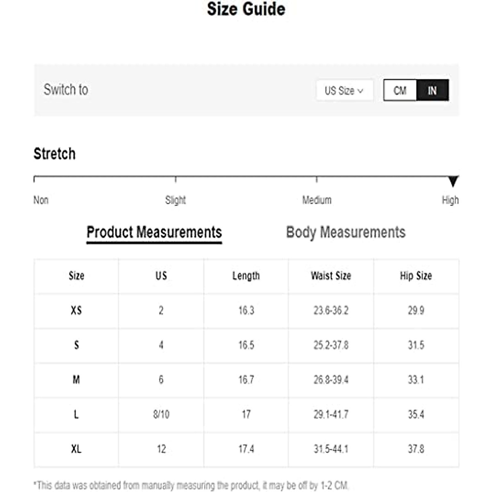Select the IN unit toggle
The width and height of the screenshot is (492, 492).
click(x=432, y=90)
